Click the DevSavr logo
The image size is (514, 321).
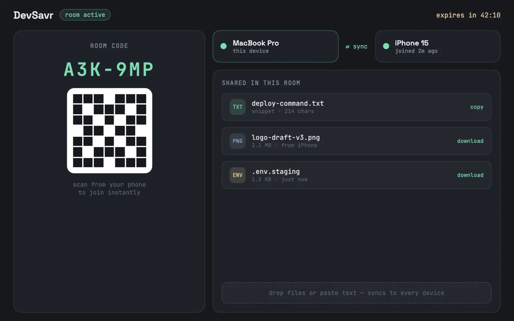[33, 15]
